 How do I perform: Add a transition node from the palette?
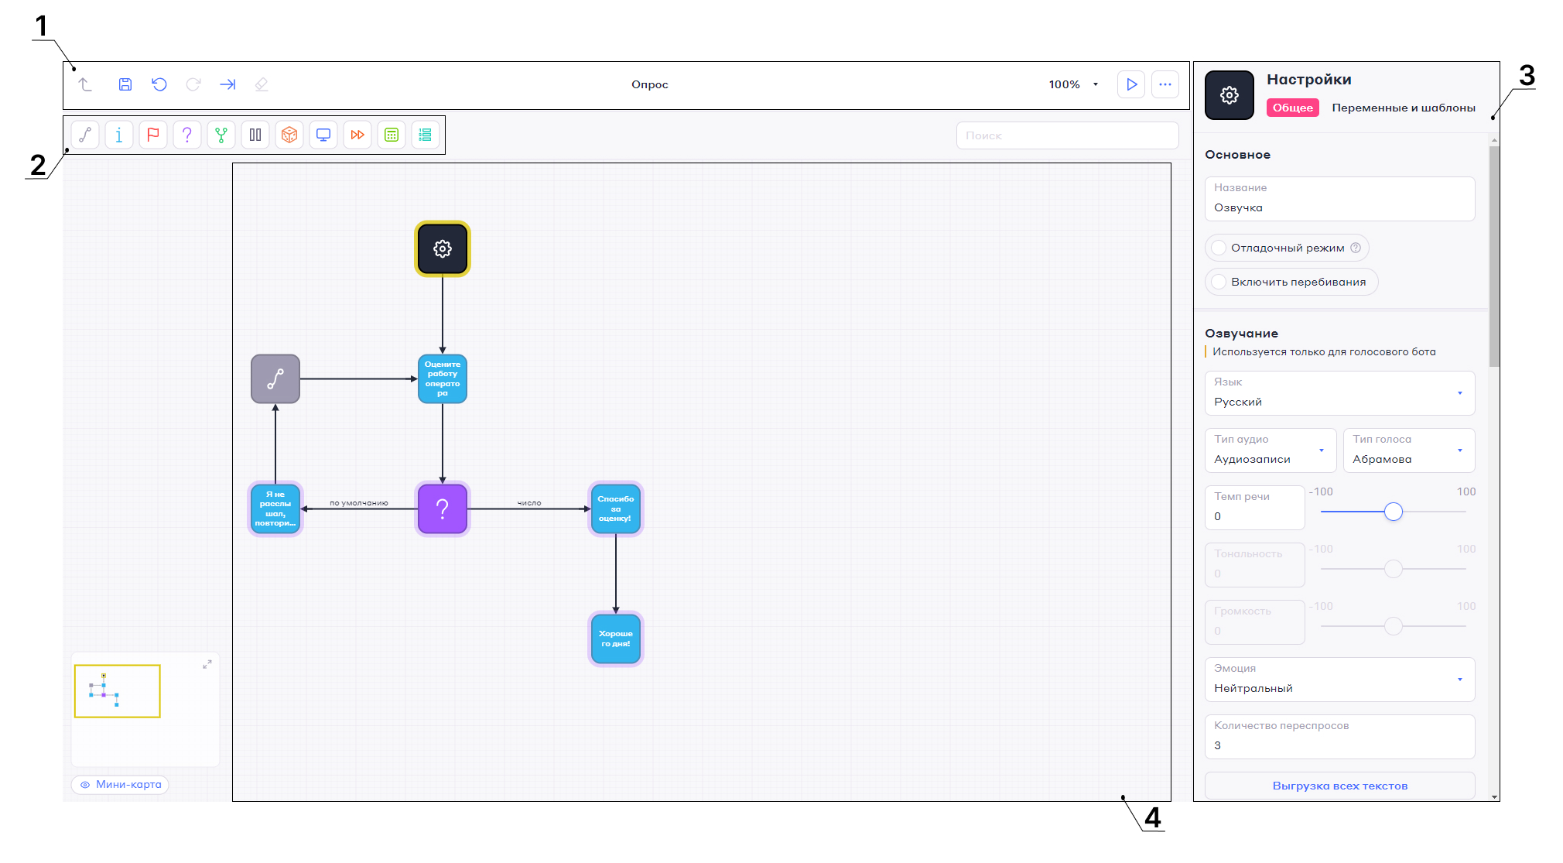point(85,135)
